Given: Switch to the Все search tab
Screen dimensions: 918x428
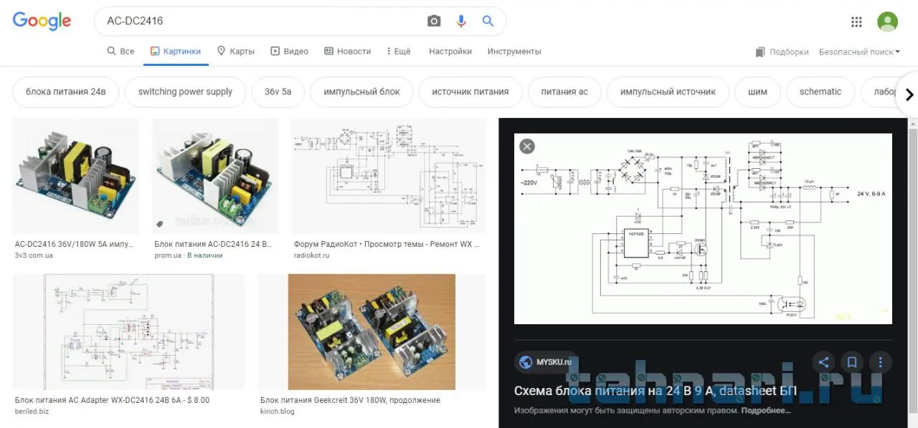Looking at the screenshot, I should (x=120, y=52).
